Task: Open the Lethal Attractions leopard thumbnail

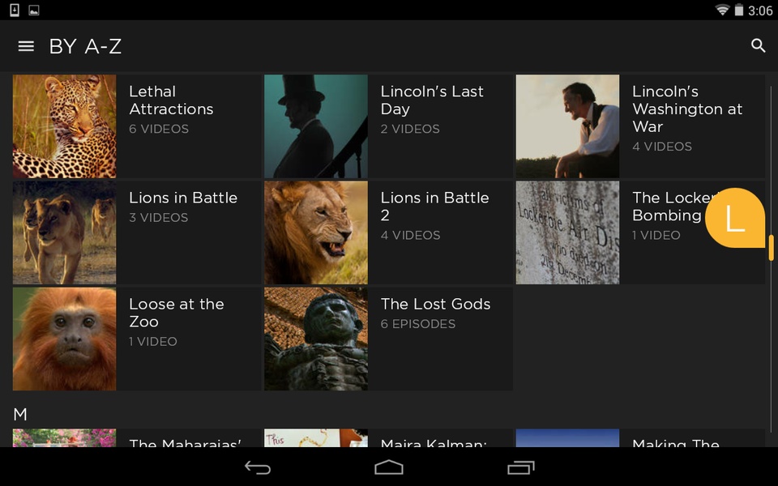Action: click(x=65, y=126)
